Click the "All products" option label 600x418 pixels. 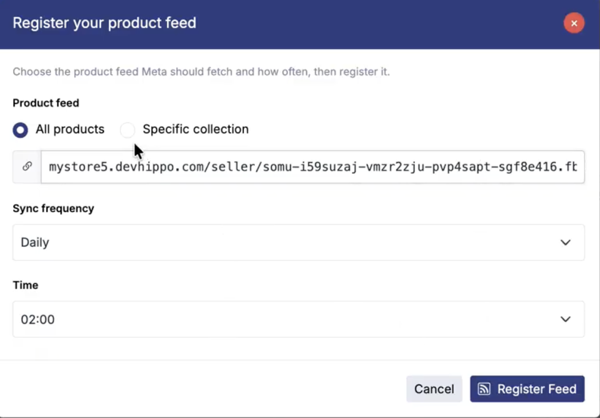click(x=70, y=129)
